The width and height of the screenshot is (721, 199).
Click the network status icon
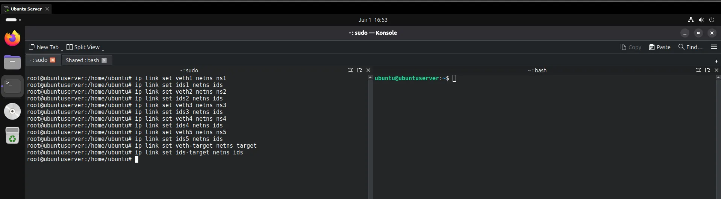coord(691,20)
